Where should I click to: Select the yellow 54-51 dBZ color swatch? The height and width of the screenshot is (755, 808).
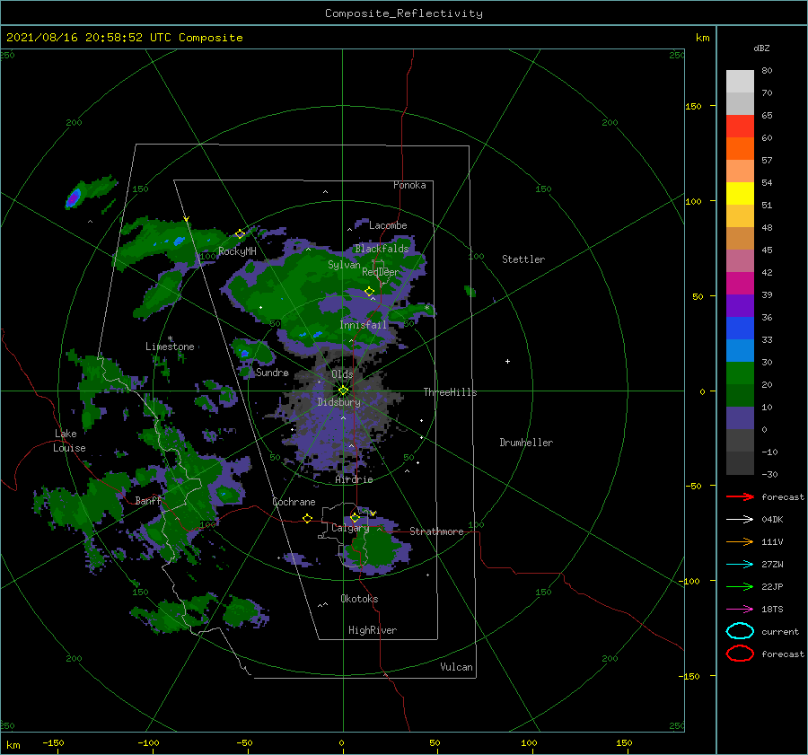(740, 193)
